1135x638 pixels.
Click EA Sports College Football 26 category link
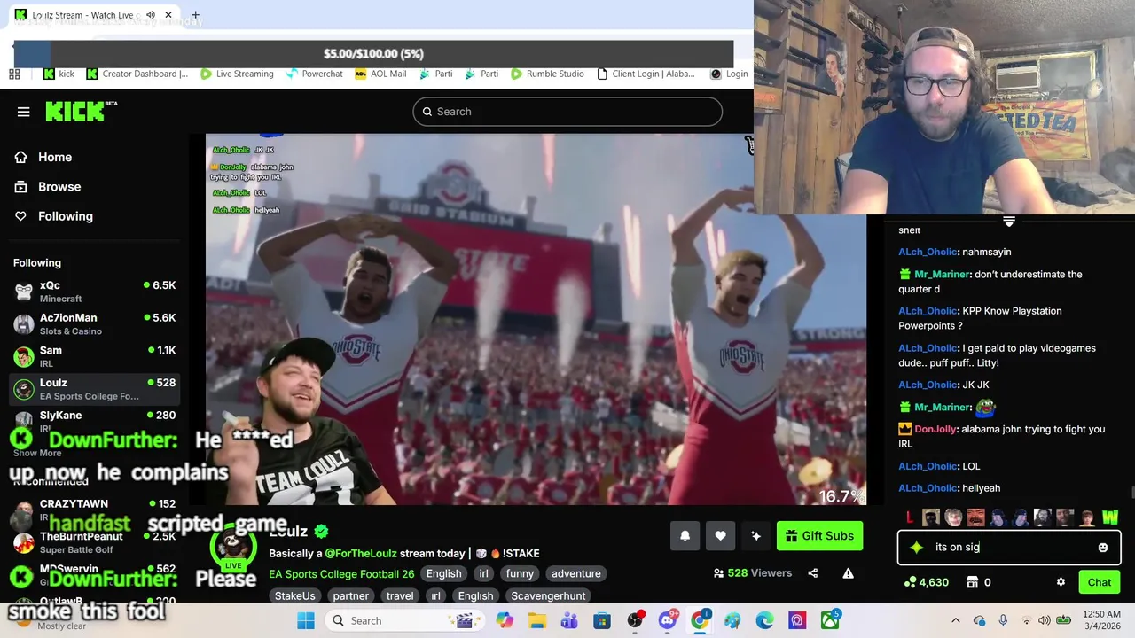[341, 573]
